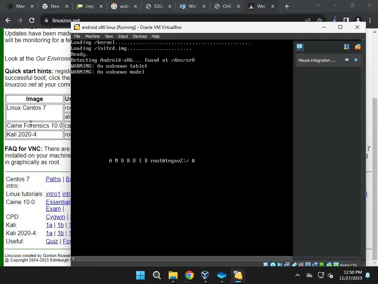This screenshot has width=378, height=284.
Task: Click the shared folders status icon
Action: coord(301,265)
